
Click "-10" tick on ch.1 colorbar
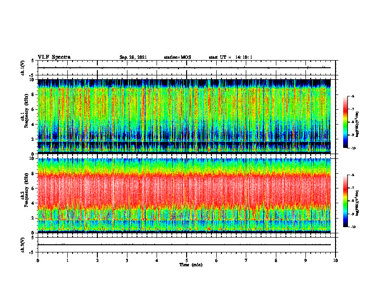click(353, 148)
